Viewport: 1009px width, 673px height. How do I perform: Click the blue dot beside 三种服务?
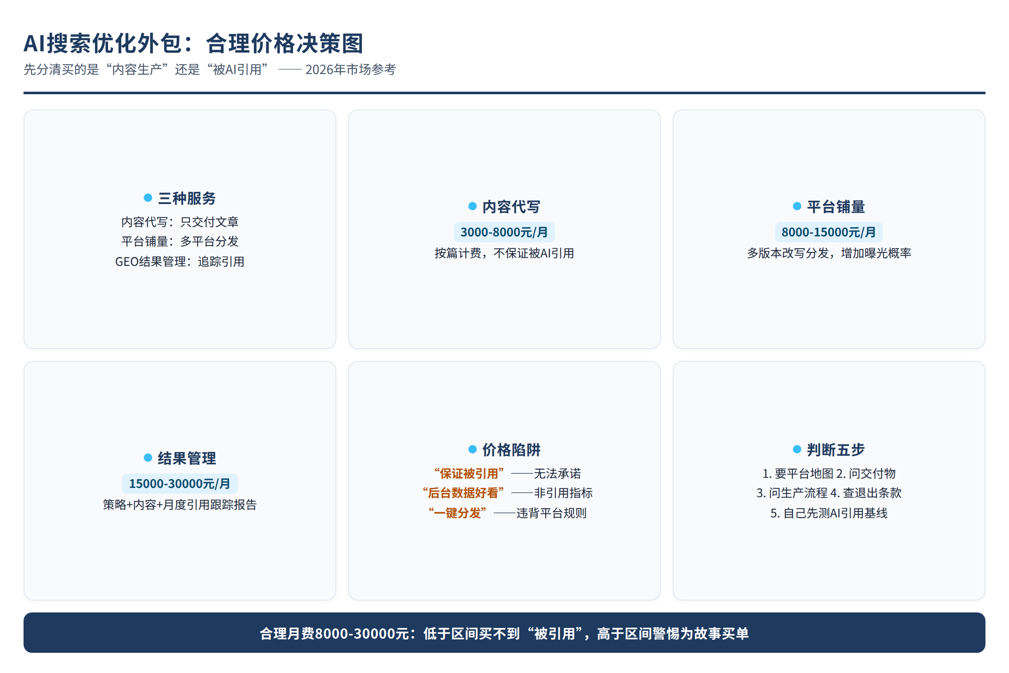[x=148, y=198]
